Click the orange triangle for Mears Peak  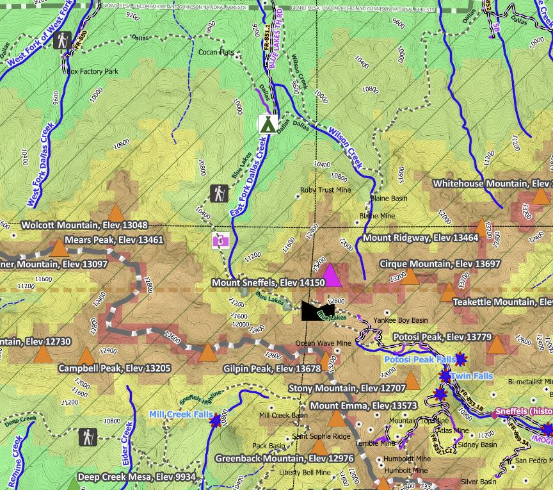[x=59, y=247]
